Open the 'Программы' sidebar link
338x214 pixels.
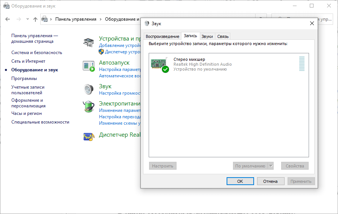click(x=24, y=78)
